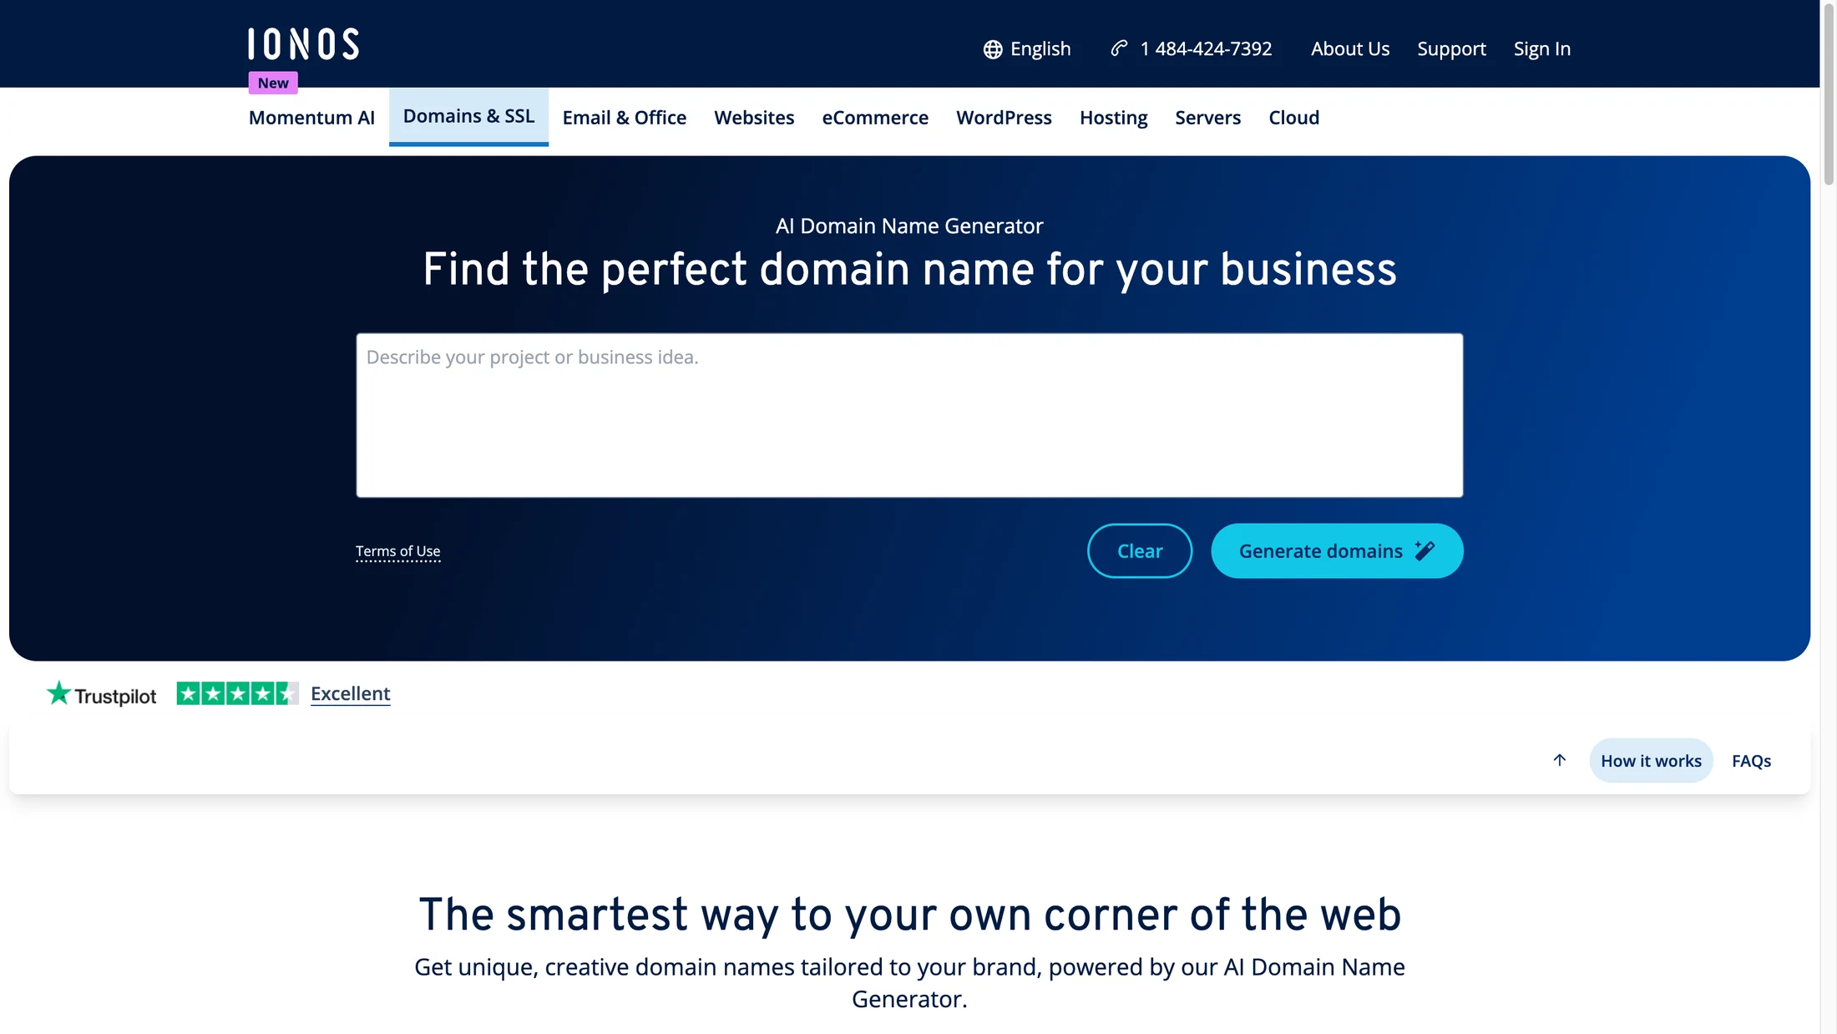Open About Us page
The width and height of the screenshot is (1837, 1034).
1349,48
